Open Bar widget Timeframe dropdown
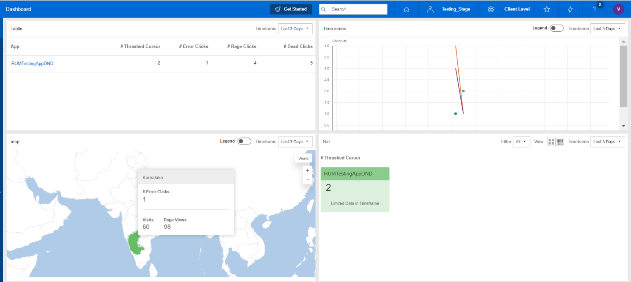Viewport: 631px width, 282px height. coord(608,141)
